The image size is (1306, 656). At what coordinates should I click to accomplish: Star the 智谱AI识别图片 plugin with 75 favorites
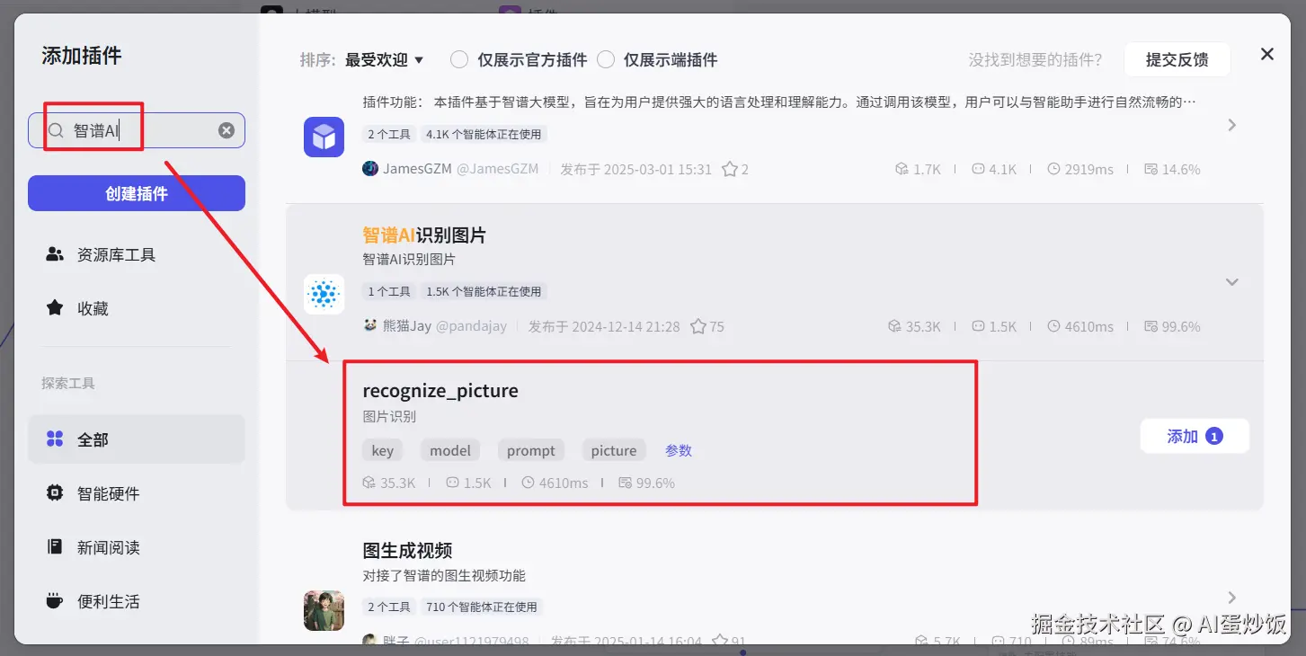coord(697,326)
